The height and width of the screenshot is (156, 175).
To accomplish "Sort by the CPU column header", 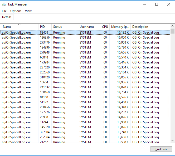I will [104, 27].
